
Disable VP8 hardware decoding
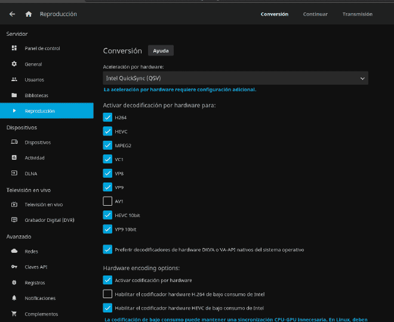tap(107, 173)
